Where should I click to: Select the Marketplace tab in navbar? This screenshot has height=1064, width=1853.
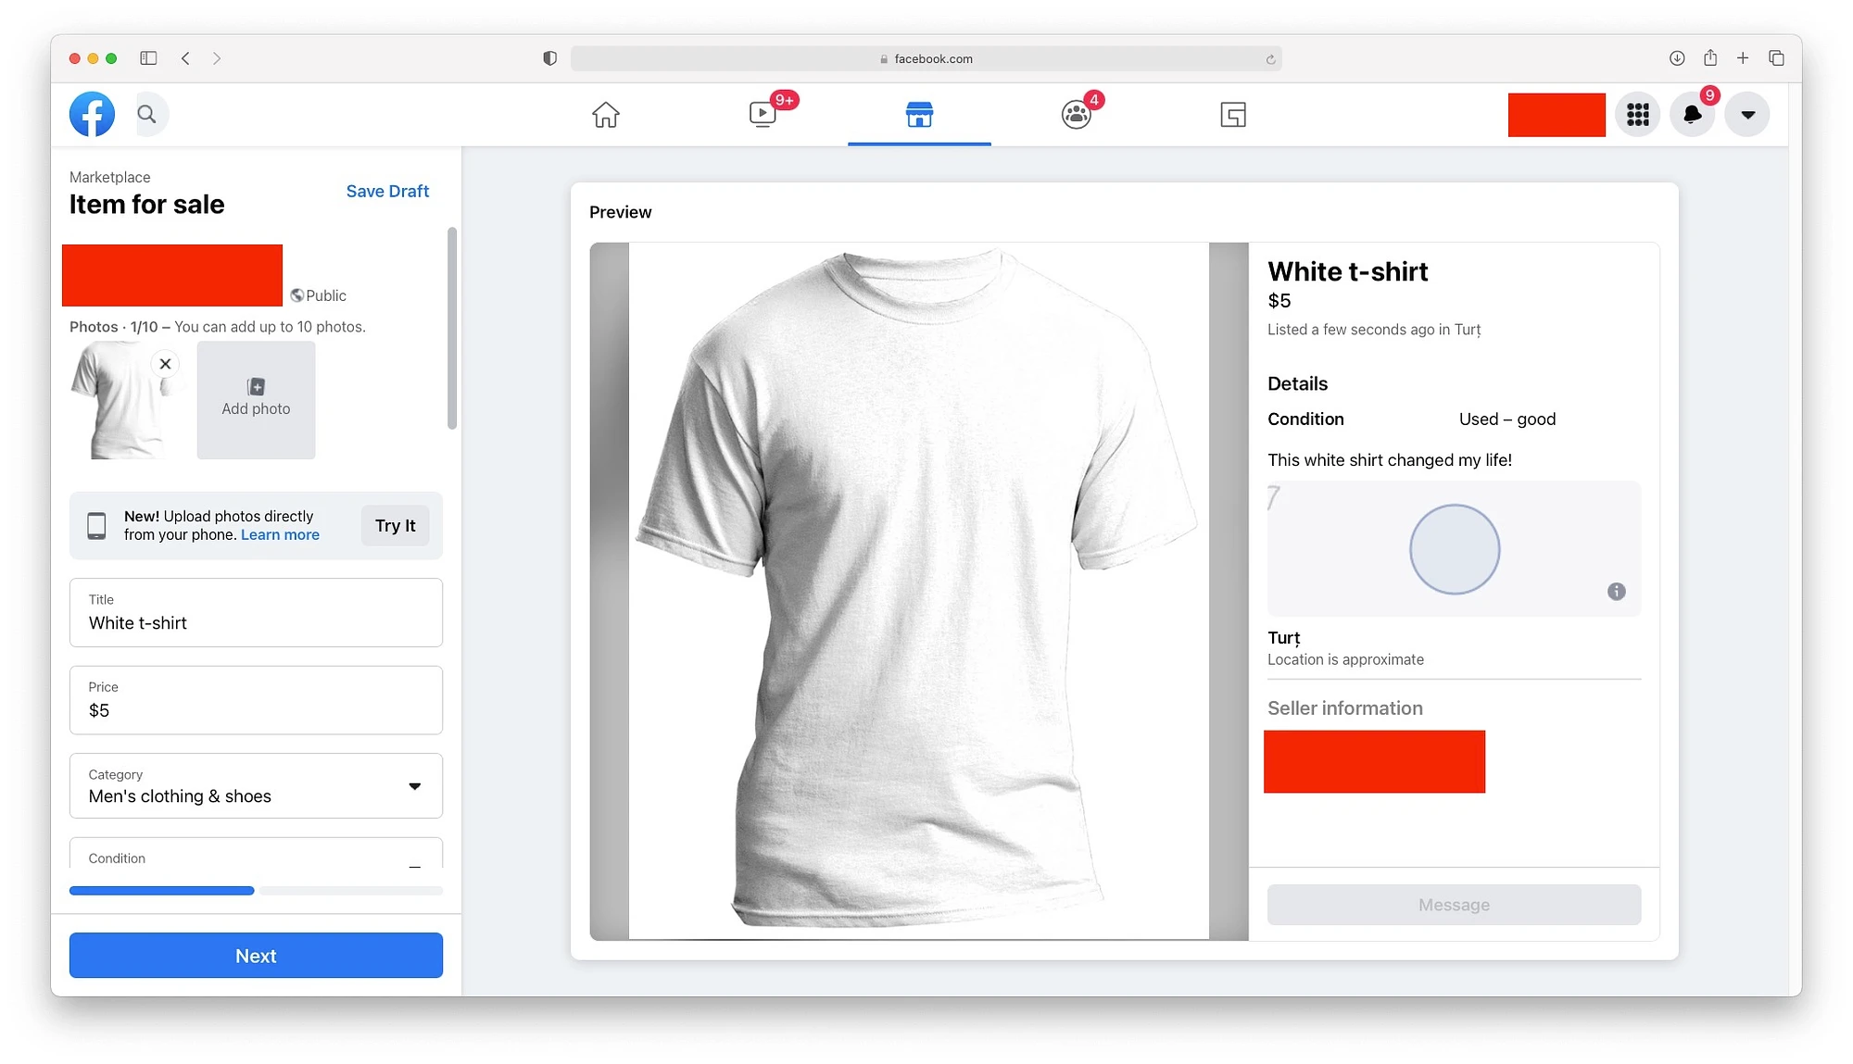pyautogui.click(x=919, y=113)
